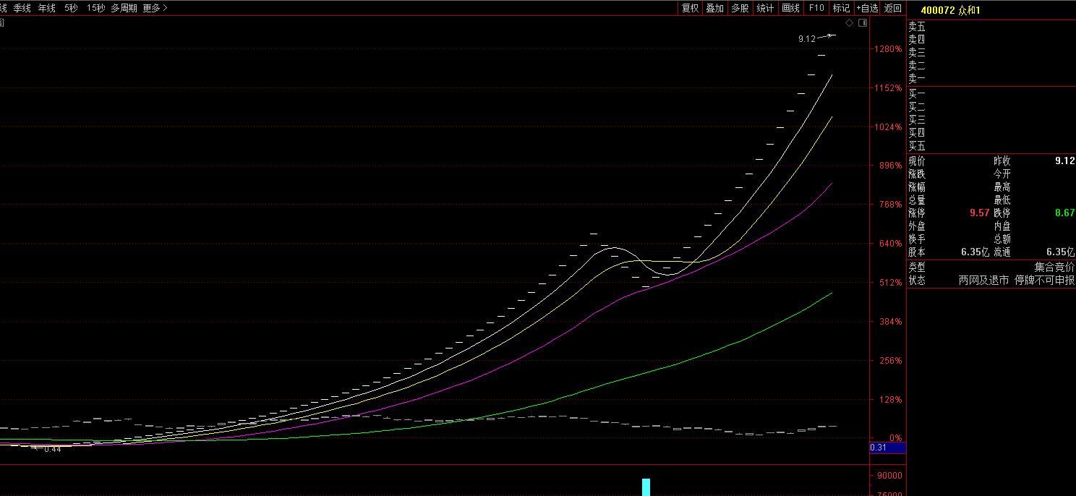This screenshot has width=1076, height=496.
Task: Click the diamond icon above the chart
Action: tap(850, 23)
